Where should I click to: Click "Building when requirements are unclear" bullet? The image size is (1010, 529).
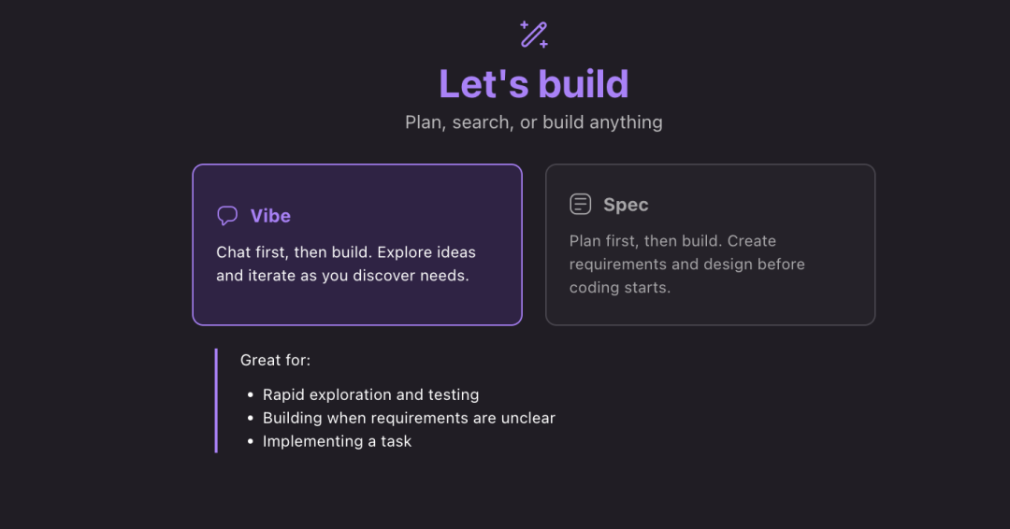tap(409, 418)
